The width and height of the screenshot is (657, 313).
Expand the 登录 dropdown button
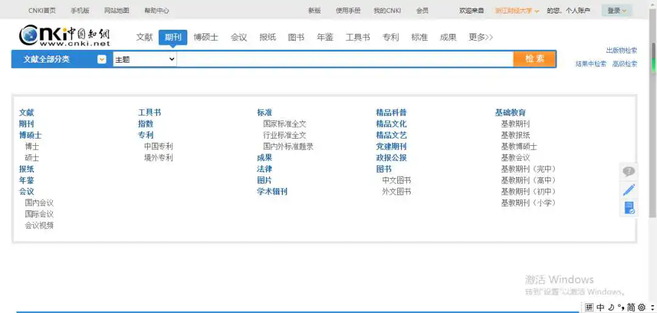click(617, 11)
